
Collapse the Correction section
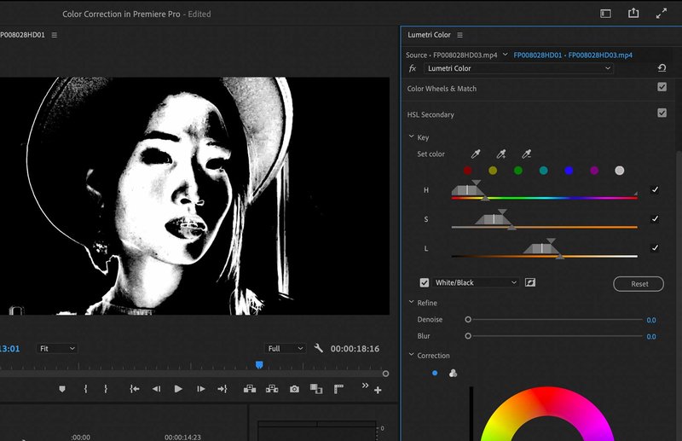coord(411,355)
